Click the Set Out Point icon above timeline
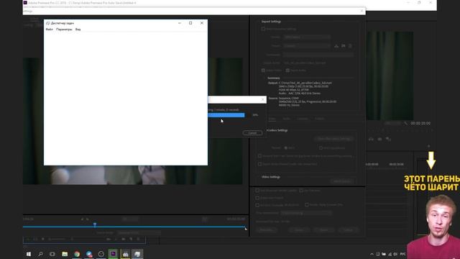Image resolution: width=460 pixels, height=259 pixels. pos(88,219)
